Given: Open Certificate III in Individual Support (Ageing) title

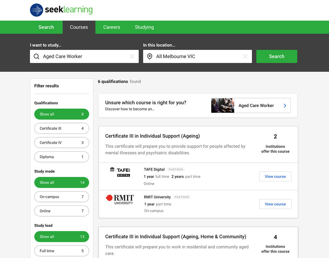Looking at the screenshot, I should tap(152, 136).
